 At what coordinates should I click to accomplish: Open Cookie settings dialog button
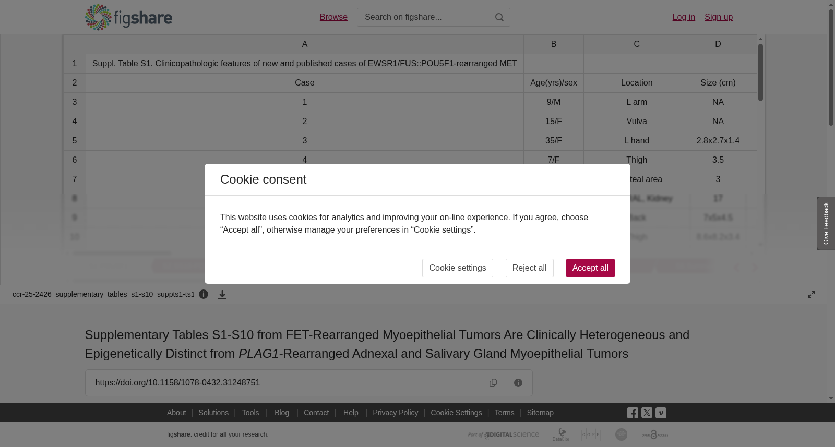pos(458,268)
